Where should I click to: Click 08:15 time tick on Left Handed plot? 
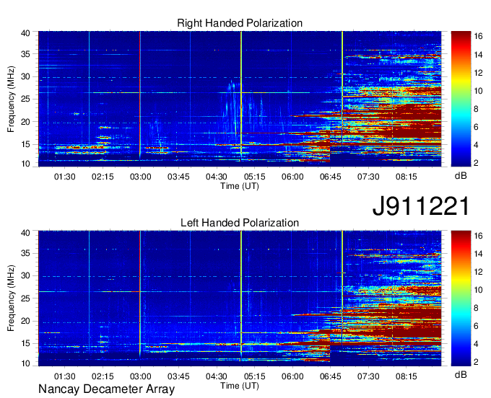(x=406, y=376)
